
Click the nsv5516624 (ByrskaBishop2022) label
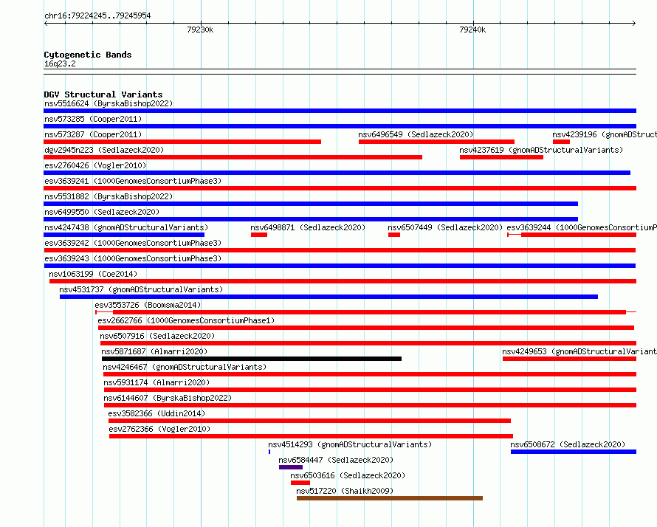[109, 103]
